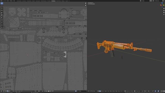
Task: Click the Open image button
Action: (x=50, y=91)
